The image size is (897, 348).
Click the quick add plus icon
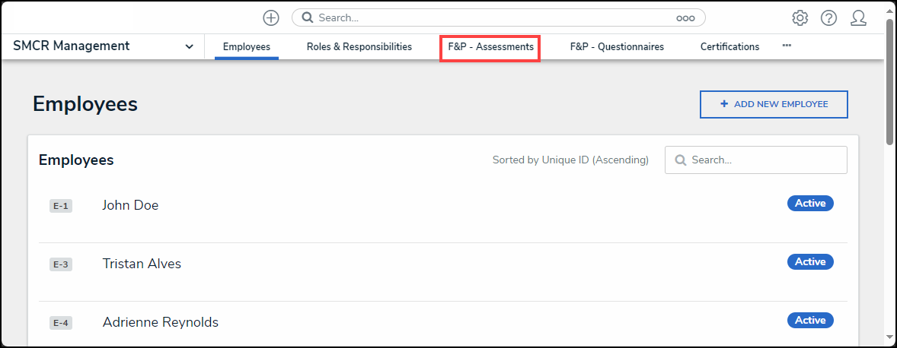(x=270, y=17)
